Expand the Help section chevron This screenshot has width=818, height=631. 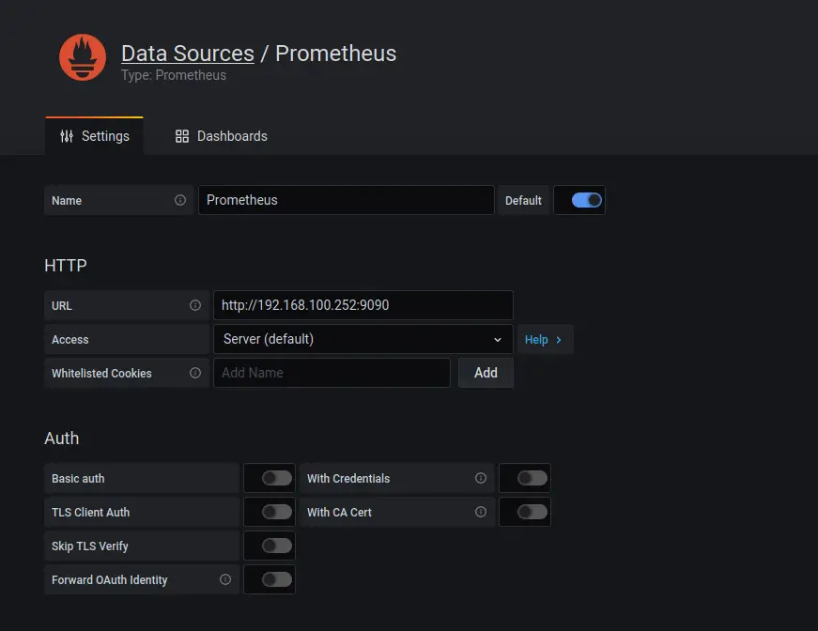559,340
